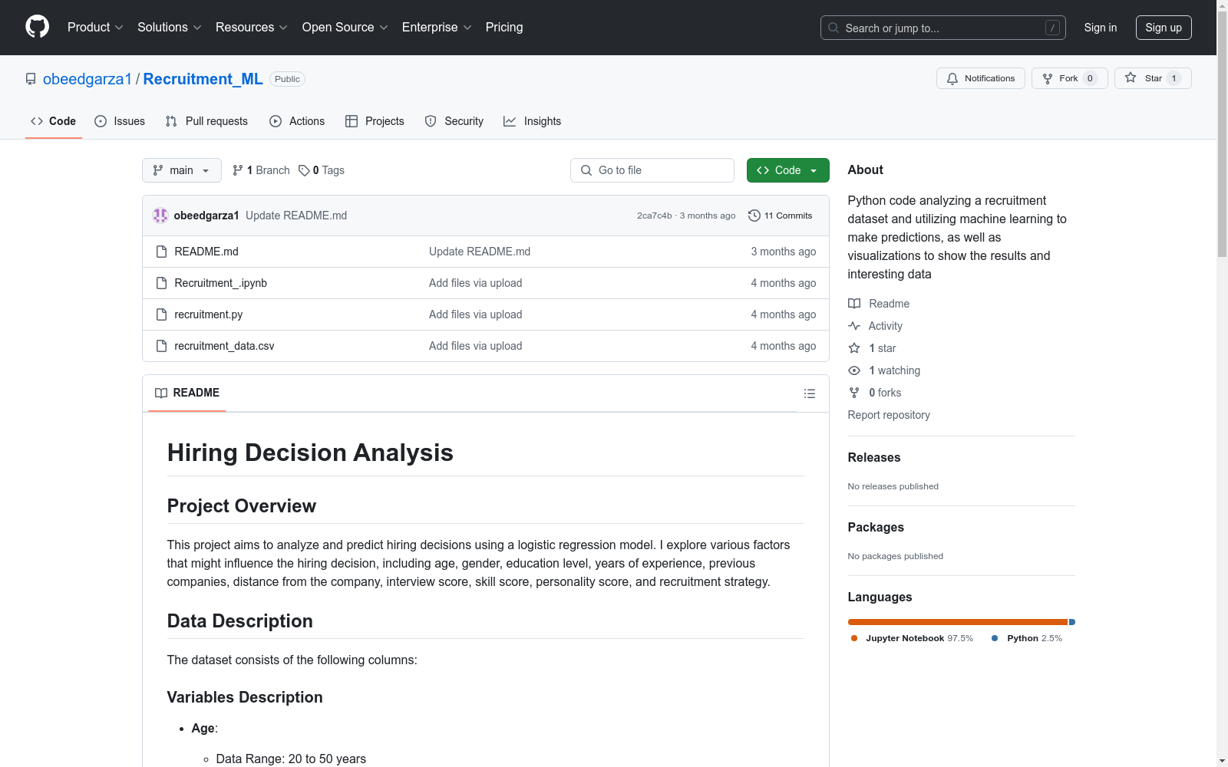Click the Sign in link
The image size is (1228, 767).
coord(1100,28)
